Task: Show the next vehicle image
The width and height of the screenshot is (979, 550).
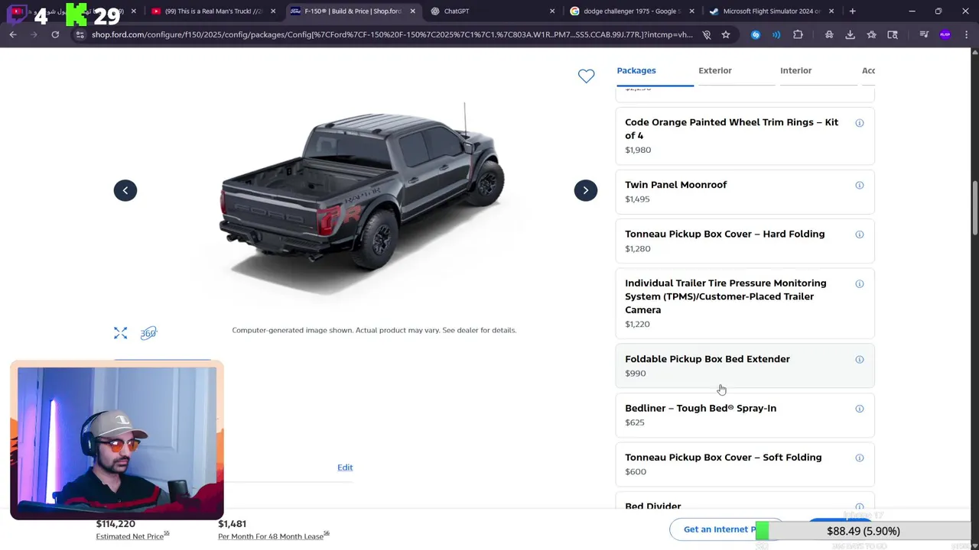Action: coord(586,190)
